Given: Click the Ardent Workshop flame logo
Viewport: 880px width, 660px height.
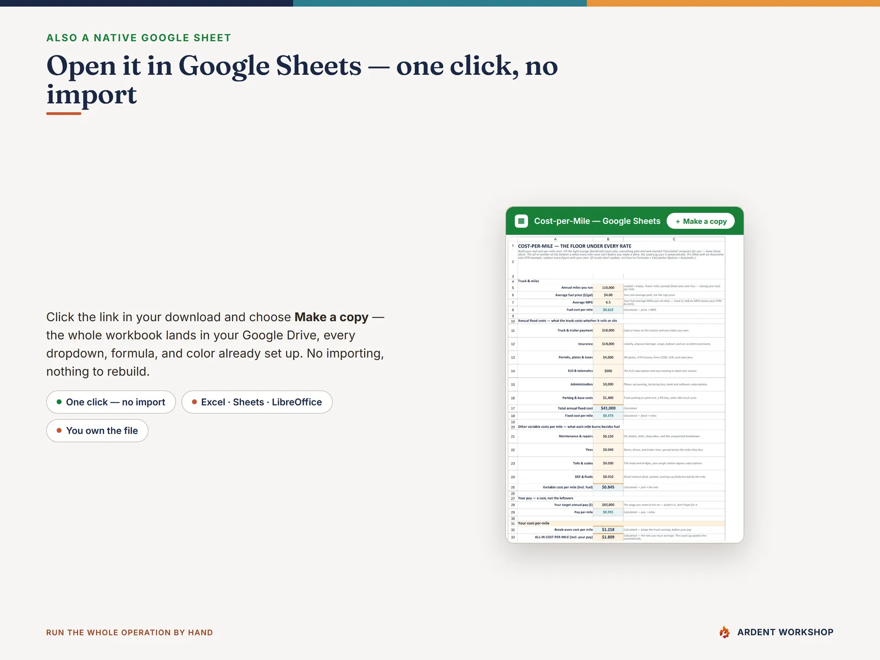Looking at the screenshot, I should coord(724,632).
